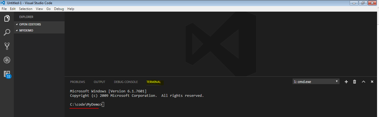Screen dimensions: 379x117
Task: Open the Debug view in activity bar
Action: click(7, 60)
